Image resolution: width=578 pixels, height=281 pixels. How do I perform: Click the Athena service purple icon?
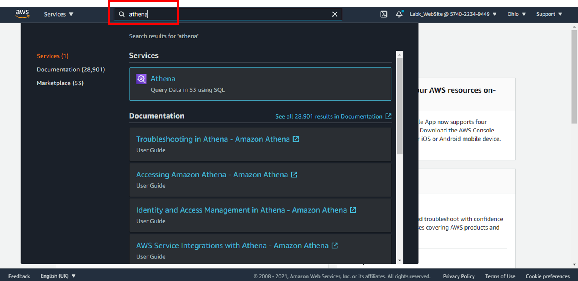tap(141, 79)
